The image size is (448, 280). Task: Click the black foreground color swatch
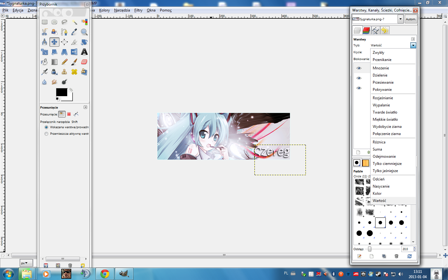(62, 92)
